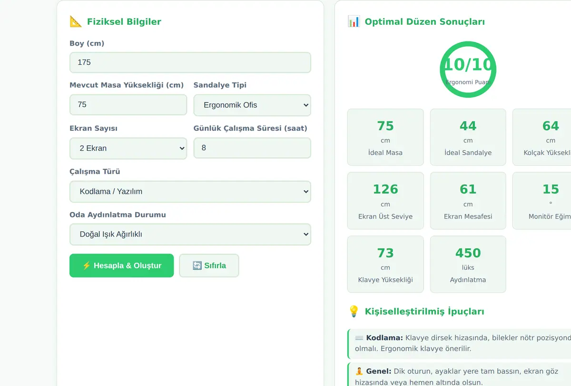
Task: Click the Oda Aydınlatma Durumu label
Action: 118,215
